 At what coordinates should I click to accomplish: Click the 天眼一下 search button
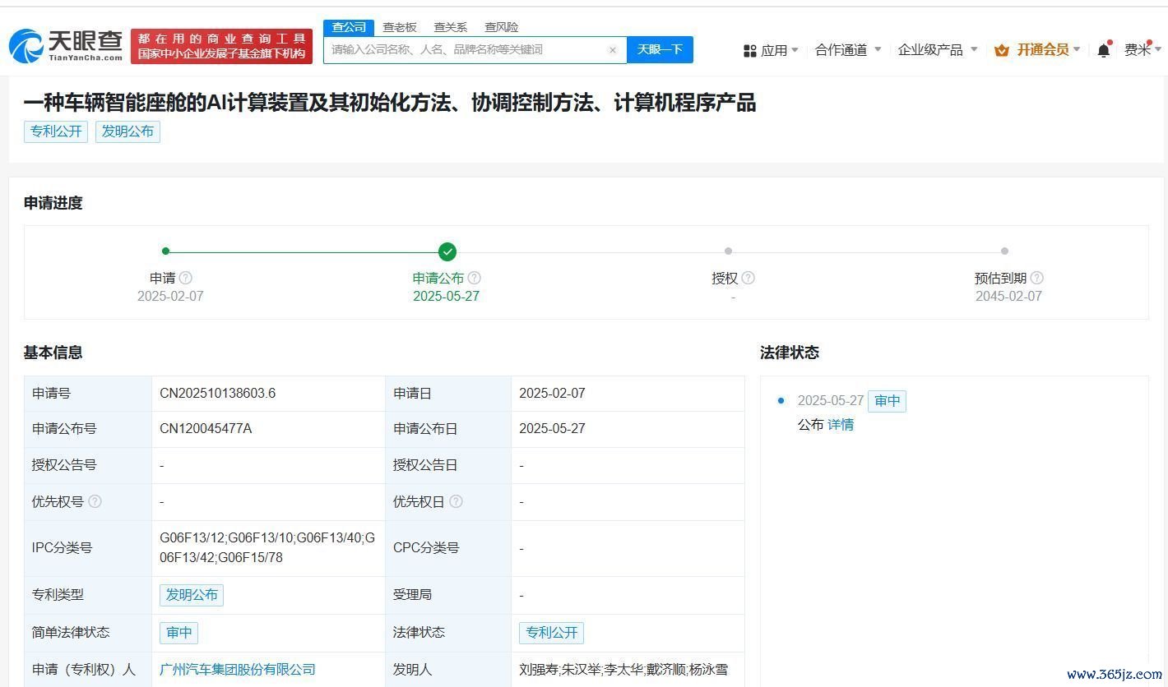tap(660, 49)
